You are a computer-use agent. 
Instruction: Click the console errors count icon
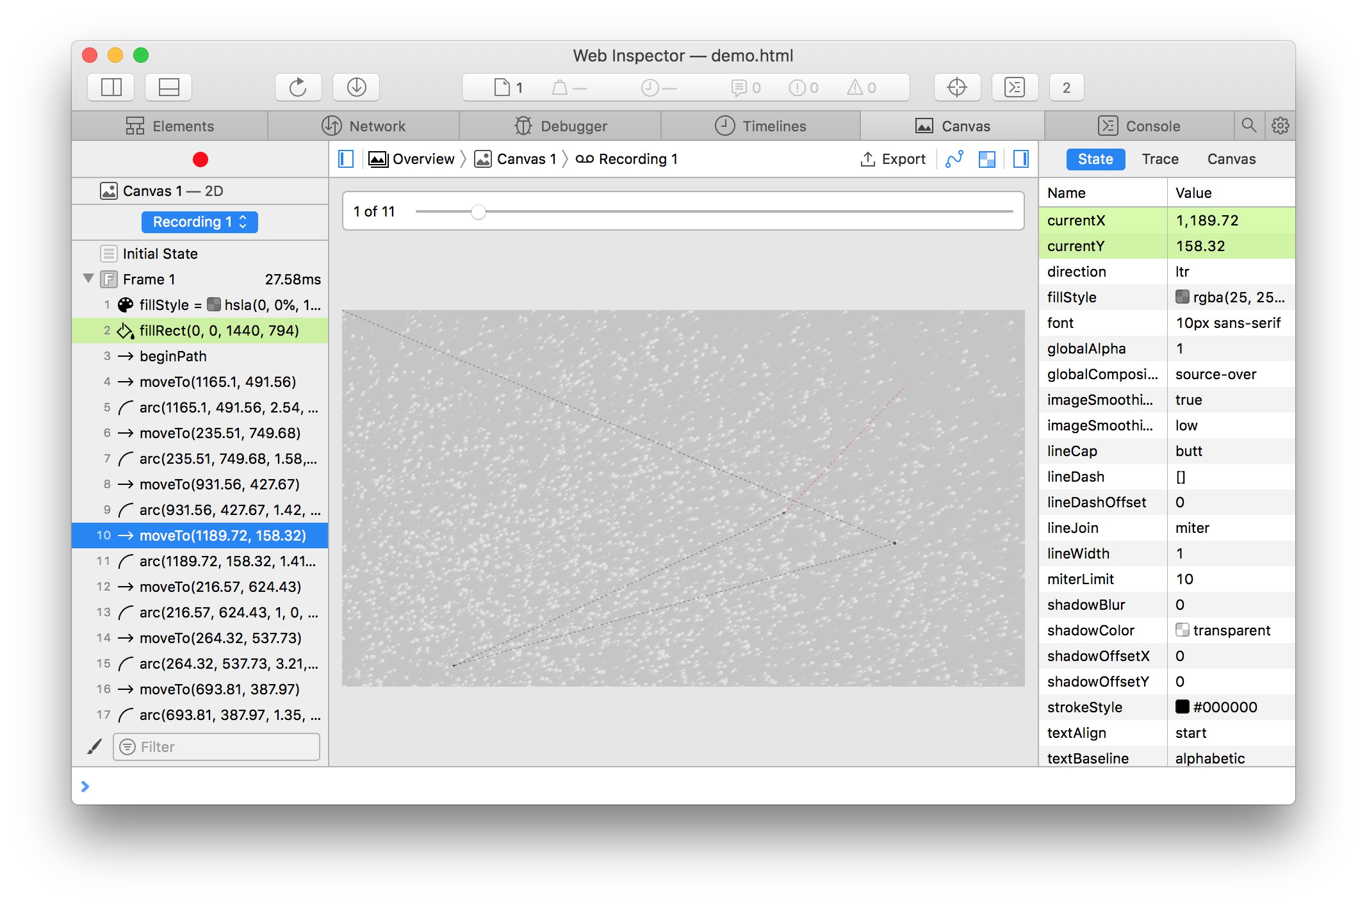(797, 88)
